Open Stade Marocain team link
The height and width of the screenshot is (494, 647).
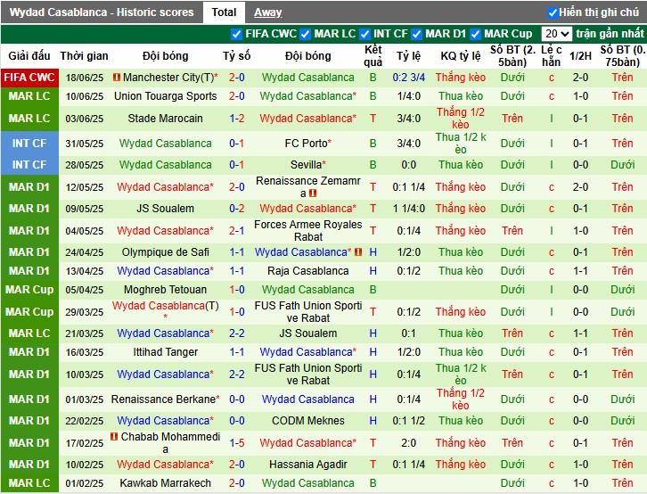(166, 119)
